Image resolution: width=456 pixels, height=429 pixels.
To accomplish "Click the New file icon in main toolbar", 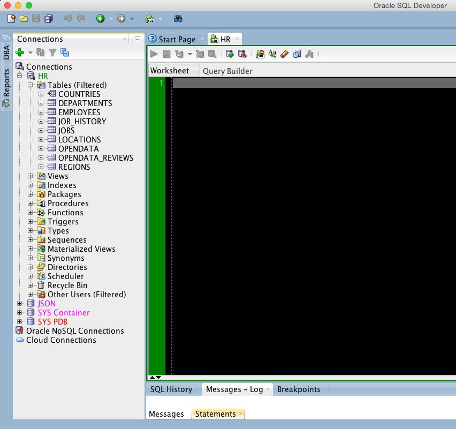I will coord(11,19).
